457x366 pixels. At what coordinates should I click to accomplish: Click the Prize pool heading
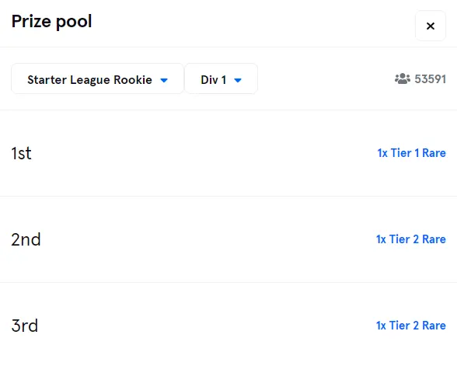[x=51, y=22]
